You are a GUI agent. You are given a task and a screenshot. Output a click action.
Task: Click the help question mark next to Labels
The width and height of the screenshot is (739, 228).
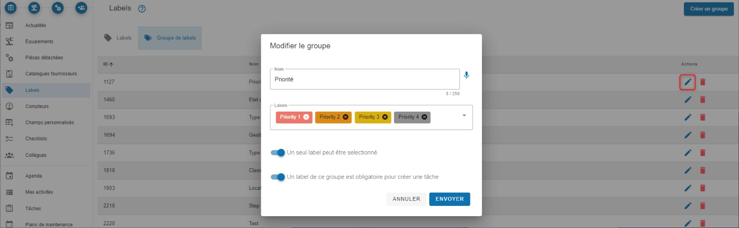(x=142, y=8)
